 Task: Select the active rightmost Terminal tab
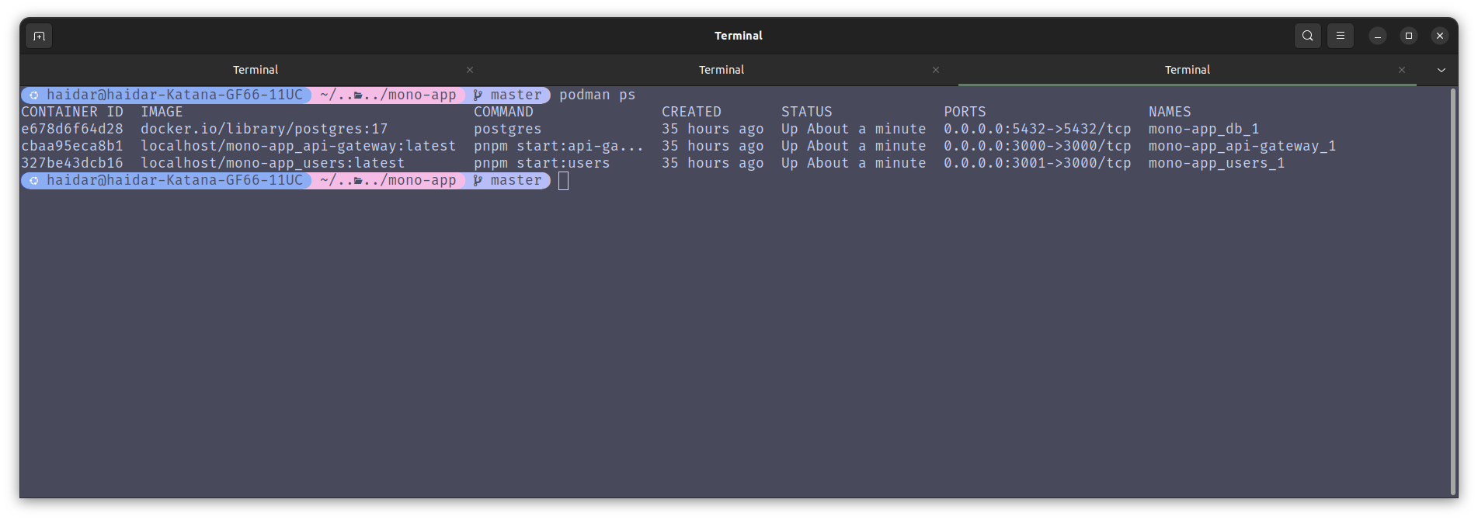(x=1187, y=70)
